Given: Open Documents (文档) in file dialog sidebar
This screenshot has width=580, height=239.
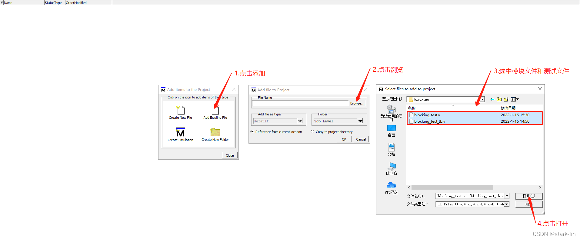Looking at the screenshot, I should 391,150.
